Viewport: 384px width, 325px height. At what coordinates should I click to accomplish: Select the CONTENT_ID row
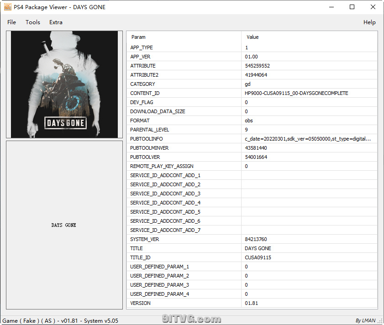145,93
